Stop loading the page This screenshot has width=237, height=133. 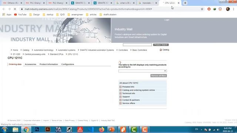click(x=15, y=9)
